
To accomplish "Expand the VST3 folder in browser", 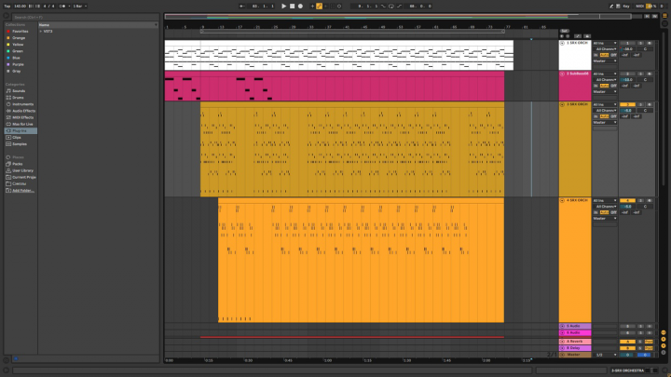I will pos(41,32).
